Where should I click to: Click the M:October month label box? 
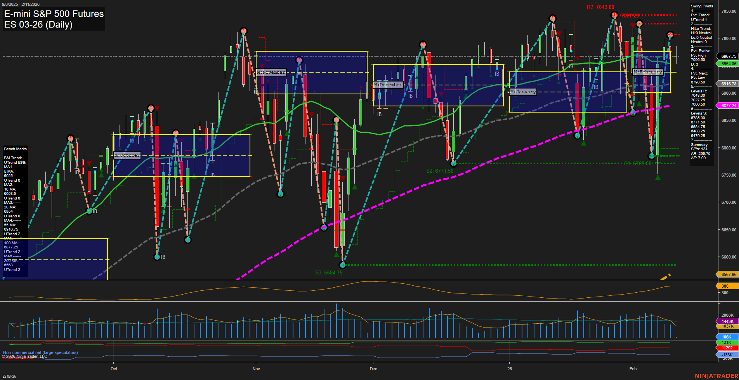pyautogui.click(x=127, y=156)
